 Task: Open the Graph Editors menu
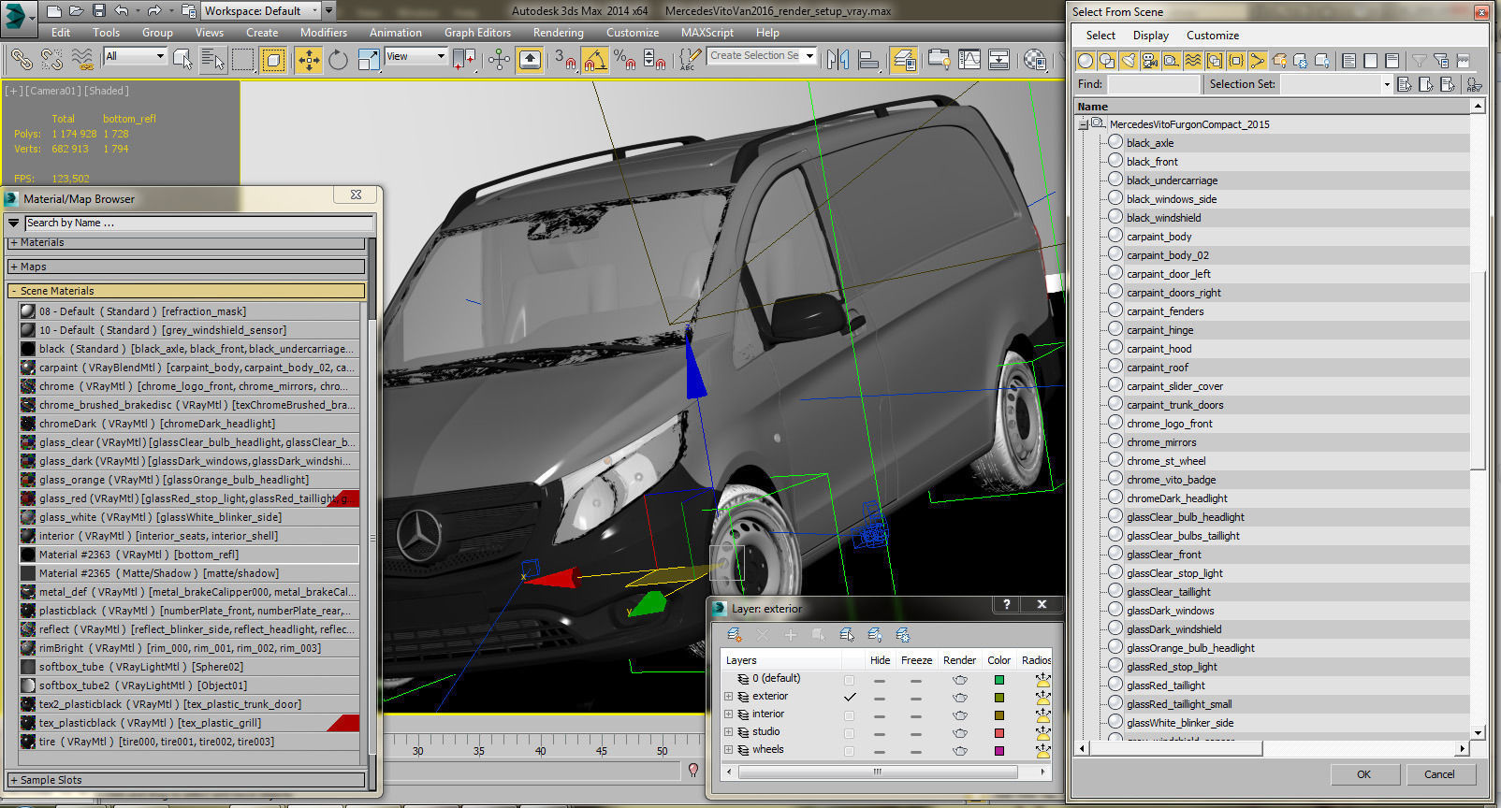[477, 32]
